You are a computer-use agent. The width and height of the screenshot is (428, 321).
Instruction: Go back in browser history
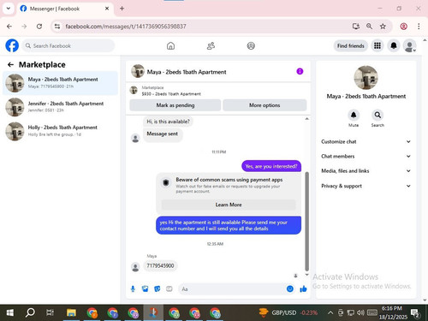coord(9,27)
